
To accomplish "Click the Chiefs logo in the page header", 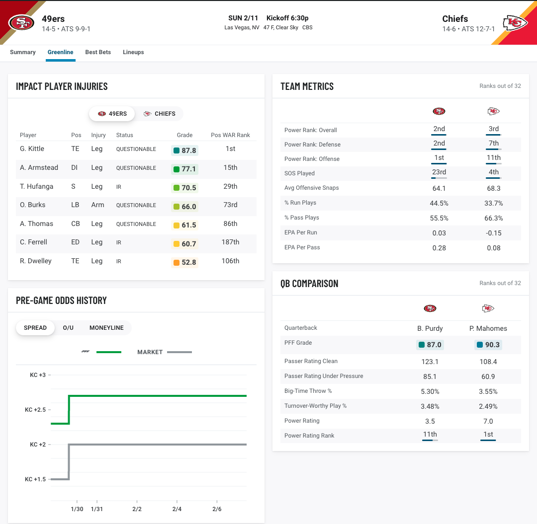I will coord(515,23).
